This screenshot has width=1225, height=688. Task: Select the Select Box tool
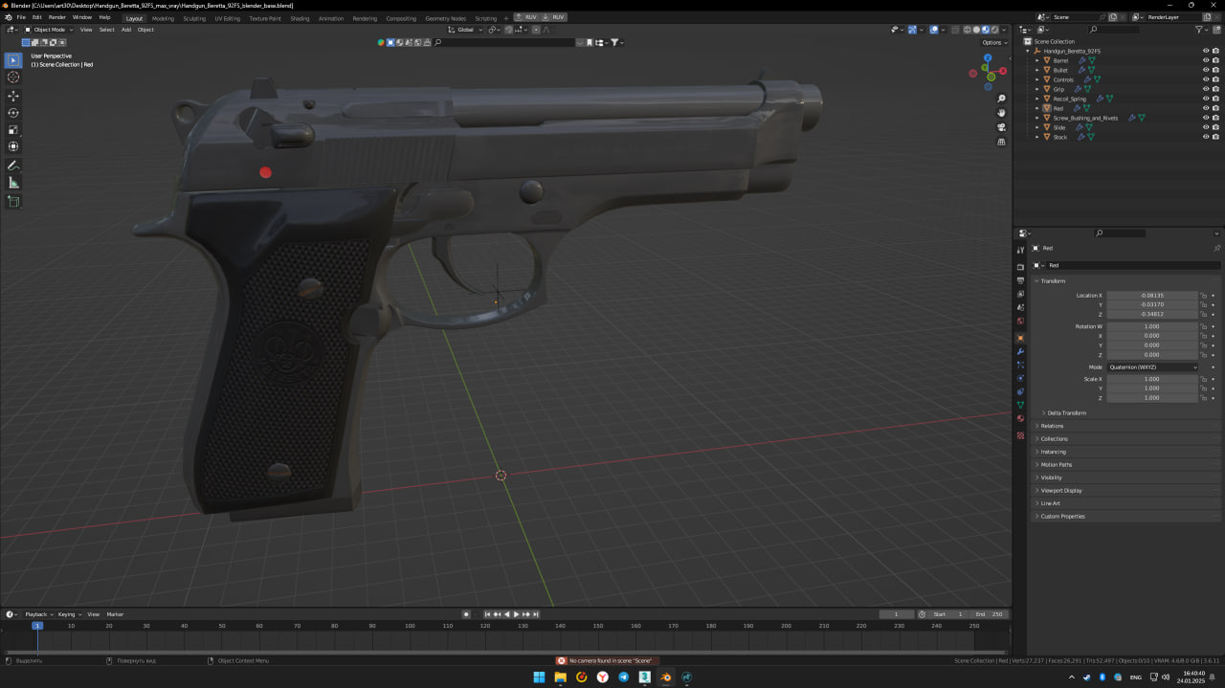tap(13, 60)
